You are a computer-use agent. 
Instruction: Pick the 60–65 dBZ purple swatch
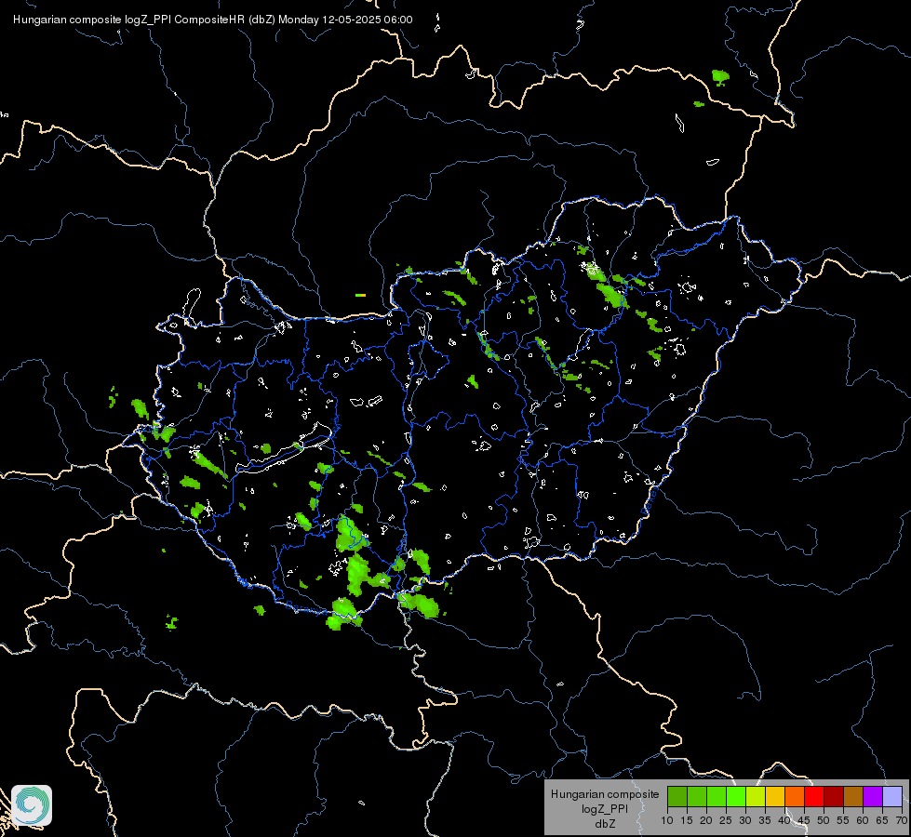click(873, 796)
